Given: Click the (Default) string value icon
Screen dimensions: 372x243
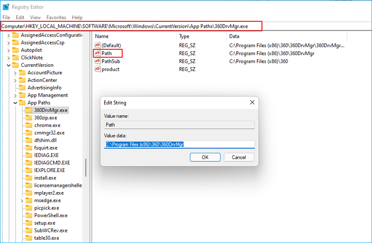Looking at the screenshot, I should [97, 45].
